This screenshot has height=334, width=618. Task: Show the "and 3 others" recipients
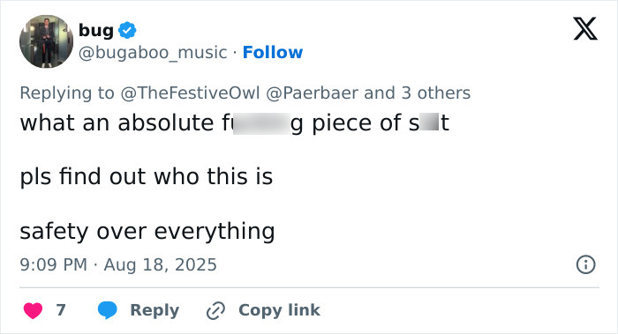click(418, 93)
